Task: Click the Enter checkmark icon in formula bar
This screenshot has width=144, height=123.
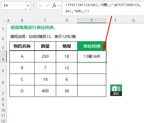Action: (x=47, y=5)
